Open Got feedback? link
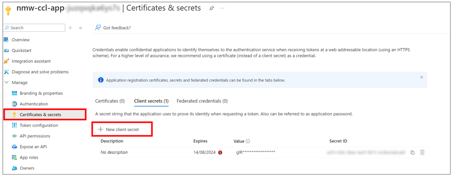The image size is (454, 176). pos(113,28)
